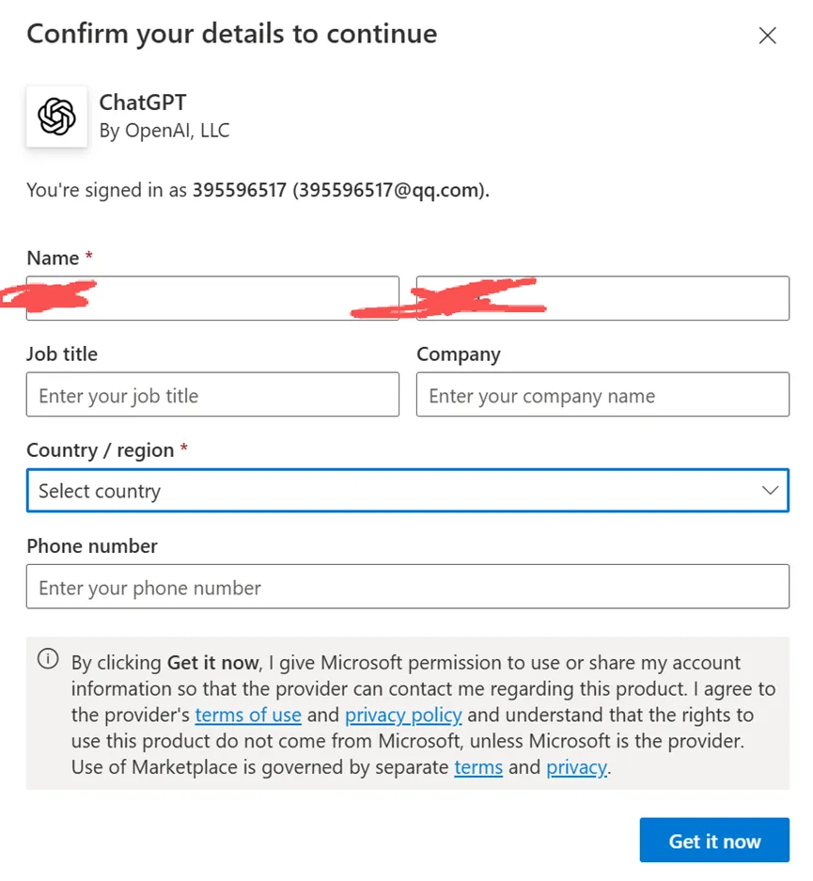The image size is (813, 881).
Task: Click the ChatGPT logo icon
Action: coord(56,117)
